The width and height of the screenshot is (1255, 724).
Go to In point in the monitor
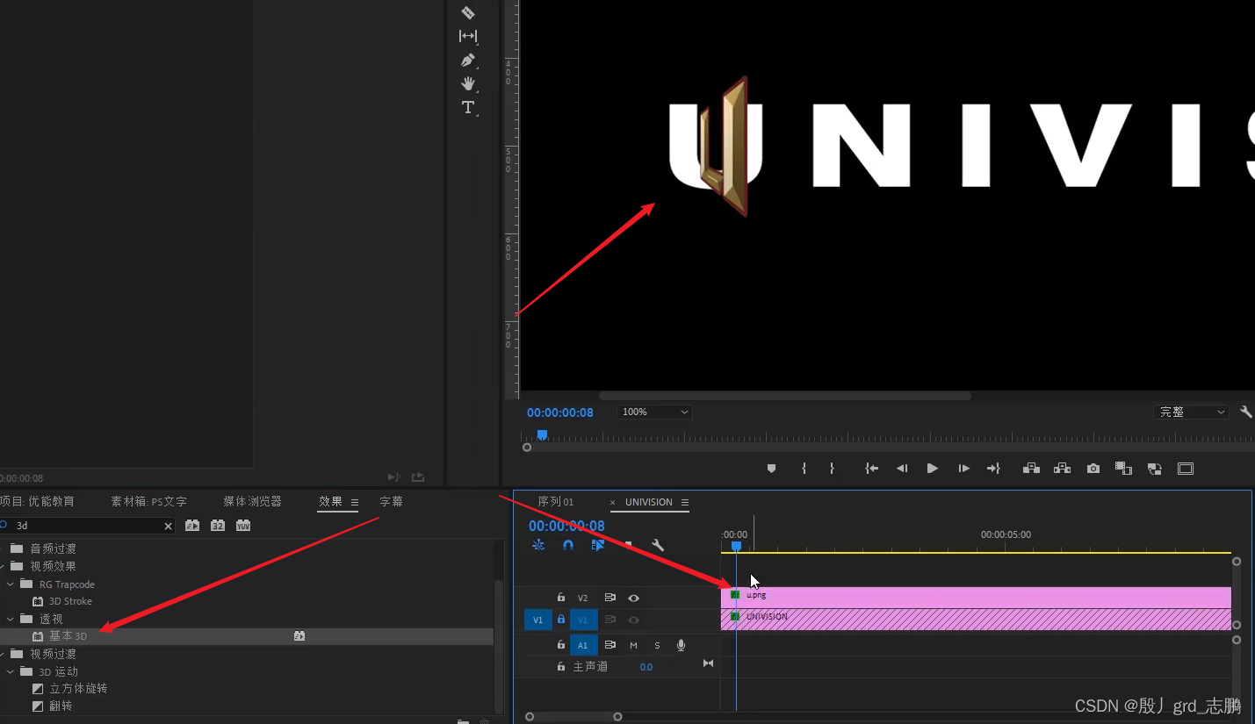(x=871, y=469)
